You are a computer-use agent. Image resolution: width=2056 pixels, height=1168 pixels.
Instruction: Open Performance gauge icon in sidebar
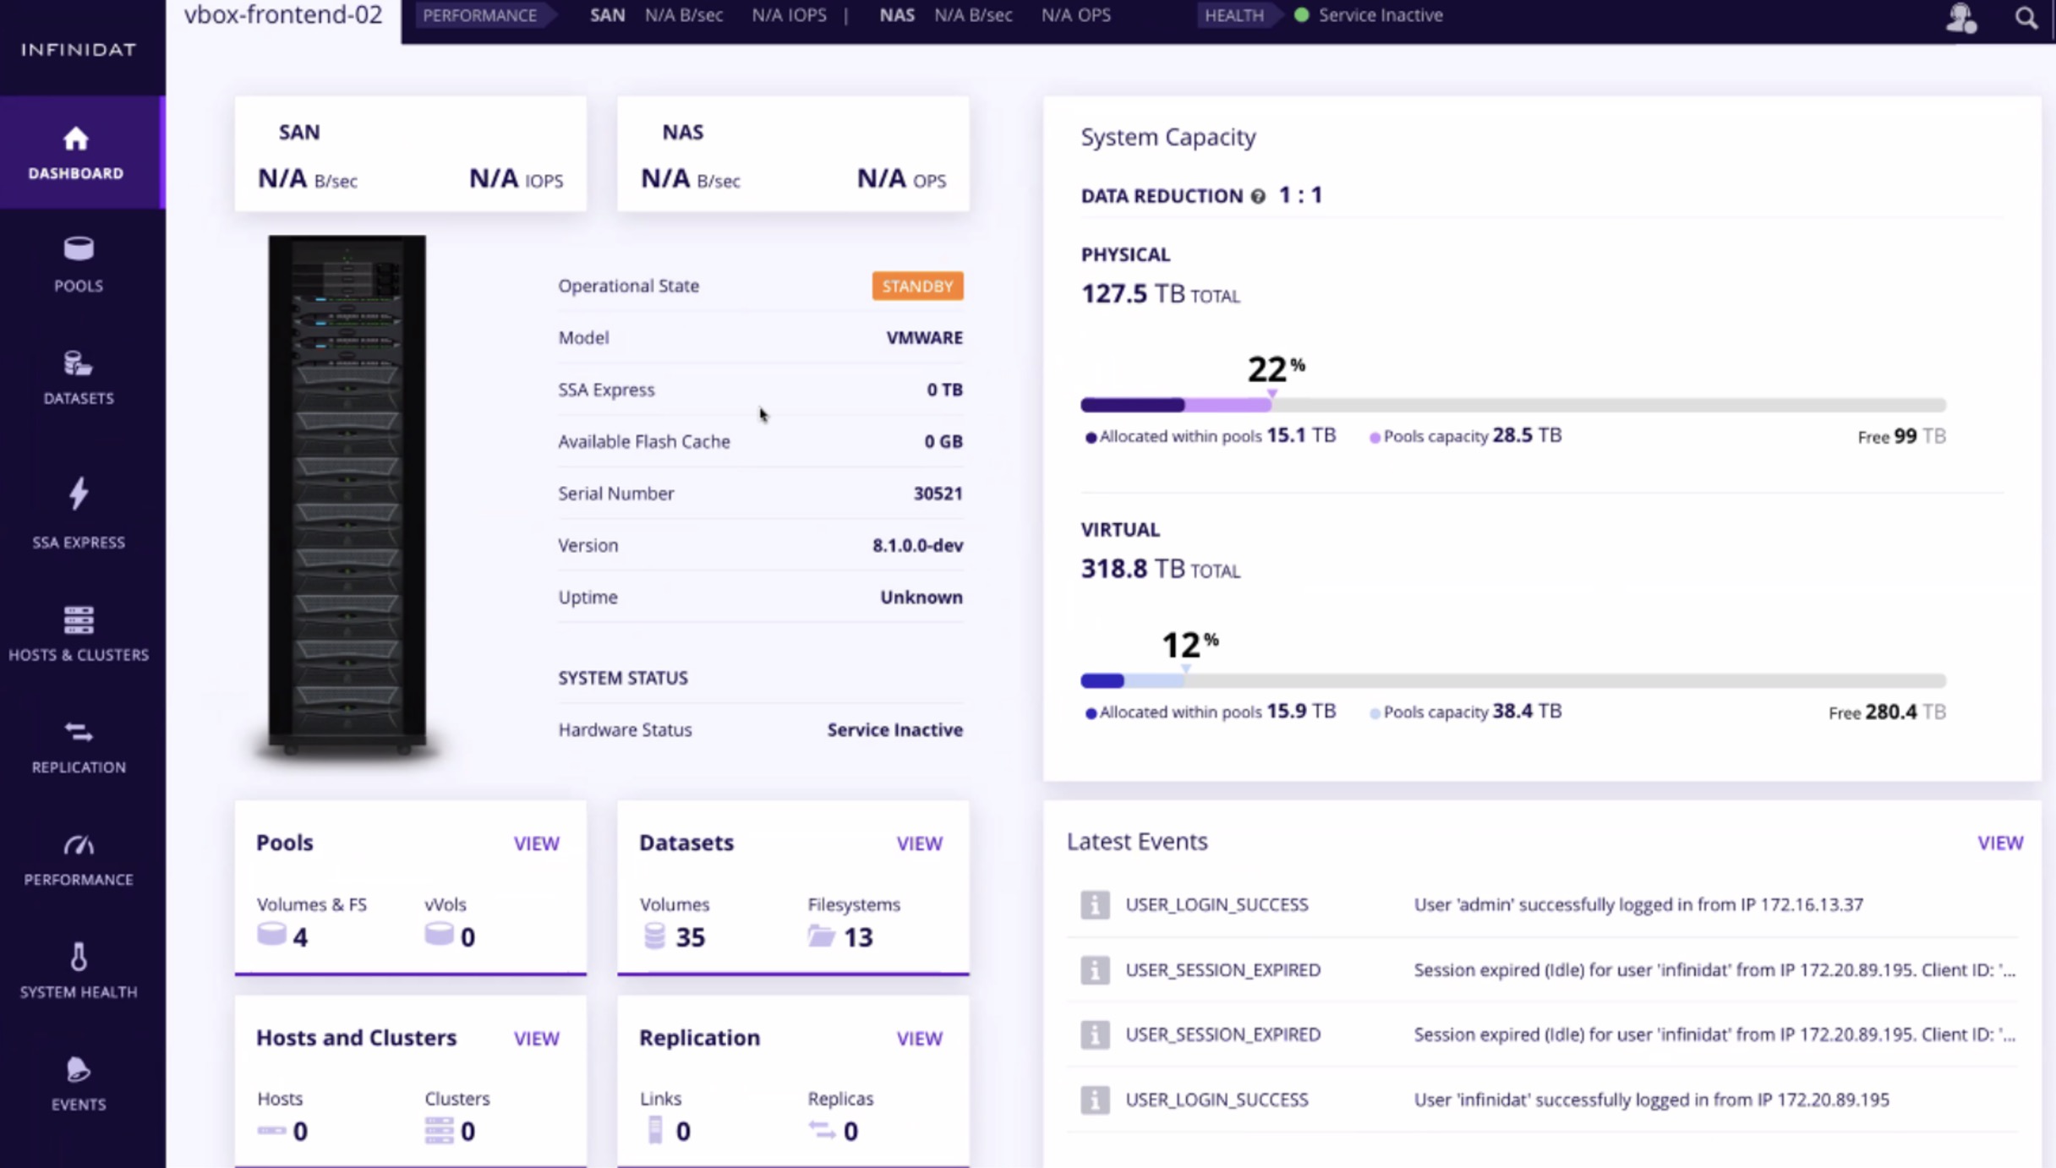coord(79,845)
